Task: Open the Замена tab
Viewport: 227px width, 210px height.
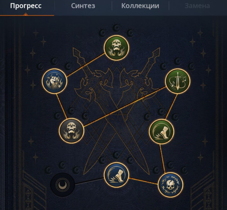Action: [197, 6]
